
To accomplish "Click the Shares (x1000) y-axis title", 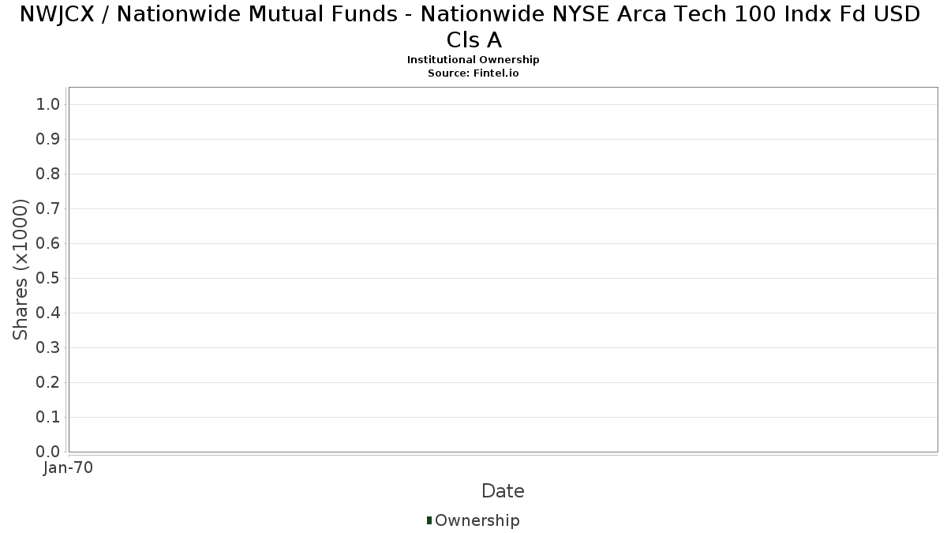I will [x=21, y=270].
